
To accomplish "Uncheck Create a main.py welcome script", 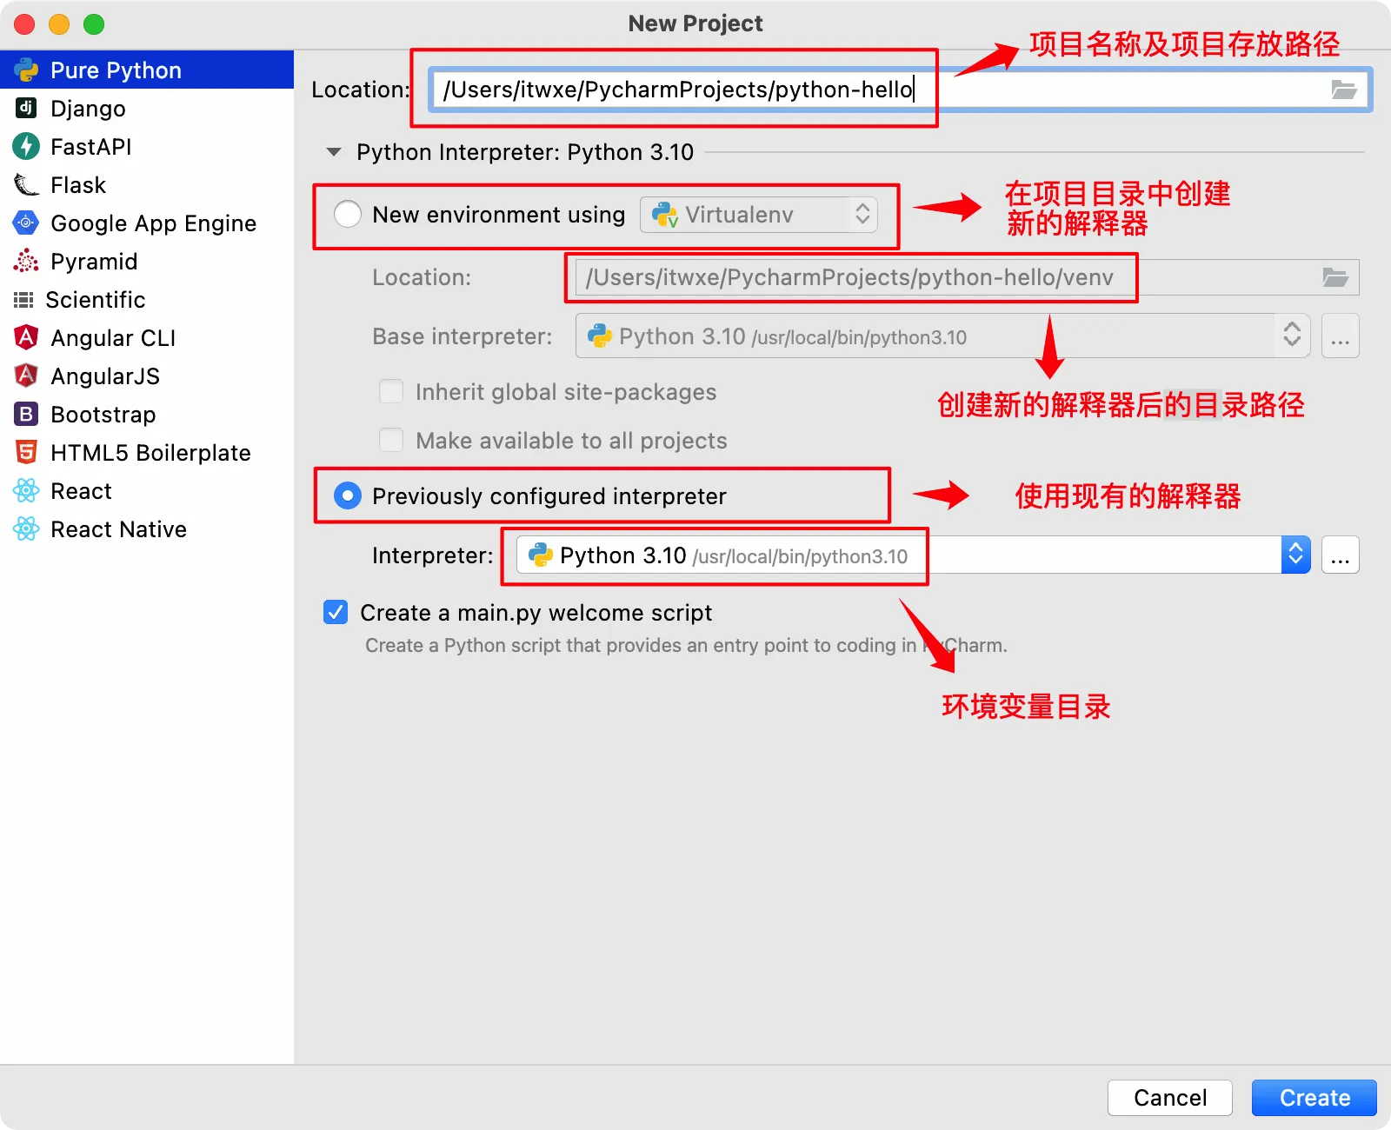I will 336,613.
